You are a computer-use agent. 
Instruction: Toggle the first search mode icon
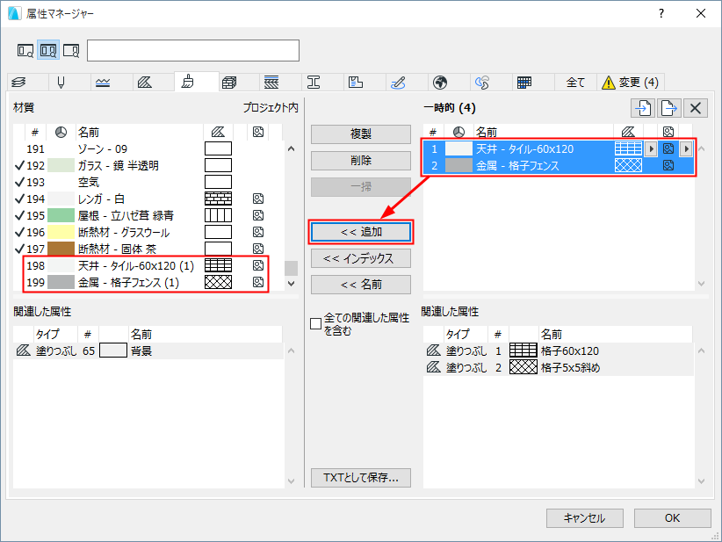click(x=25, y=50)
